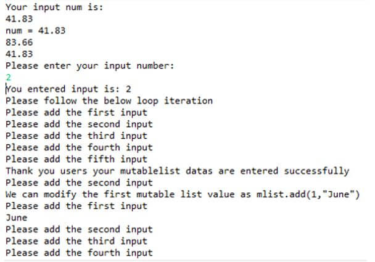Select "Please follow the below loop iteration" text
The image size is (375, 262).
pos(109,100)
